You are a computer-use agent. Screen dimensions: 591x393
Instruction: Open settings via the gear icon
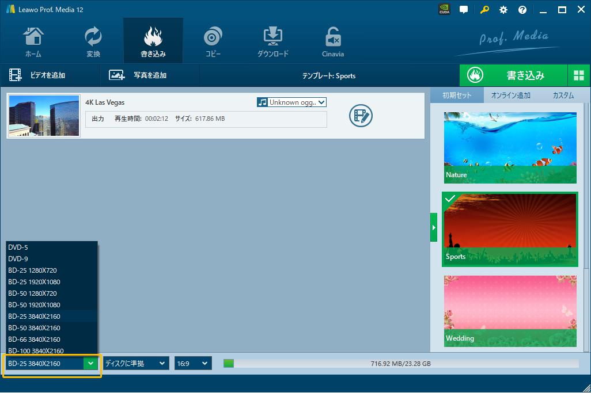503,10
